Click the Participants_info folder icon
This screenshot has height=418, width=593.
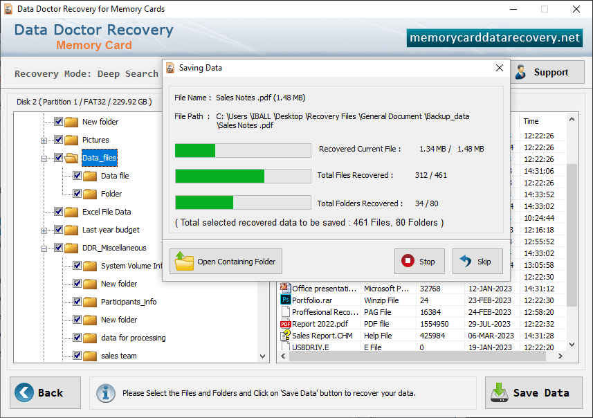pyautogui.click(x=90, y=302)
